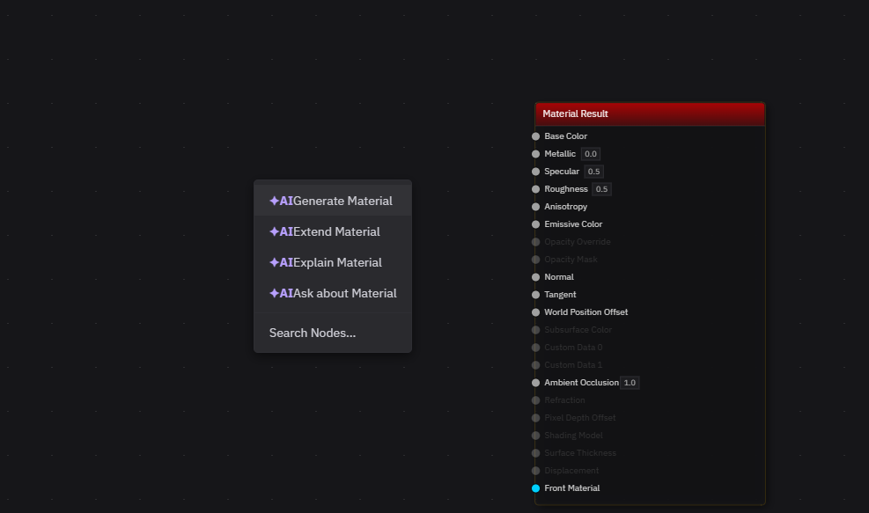Edit the Metallic value 0.0
869x513 pixels.
pyautogui.click(x=590, y=153)
